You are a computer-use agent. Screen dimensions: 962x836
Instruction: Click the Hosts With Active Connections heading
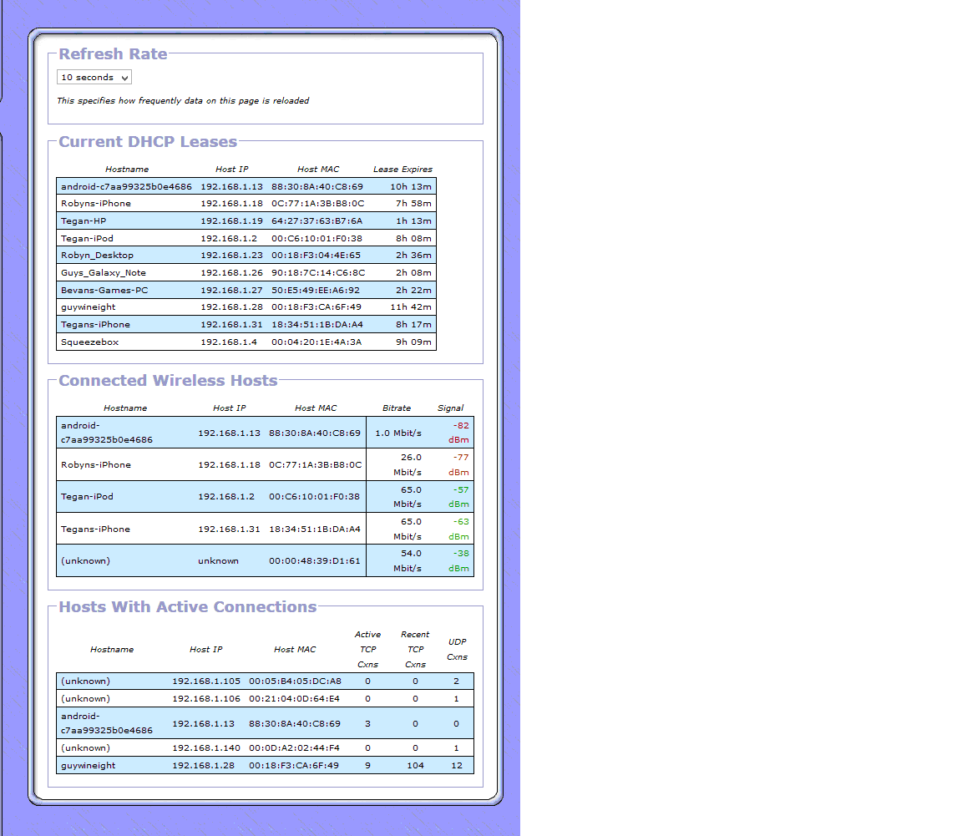(x=188, y=607)
